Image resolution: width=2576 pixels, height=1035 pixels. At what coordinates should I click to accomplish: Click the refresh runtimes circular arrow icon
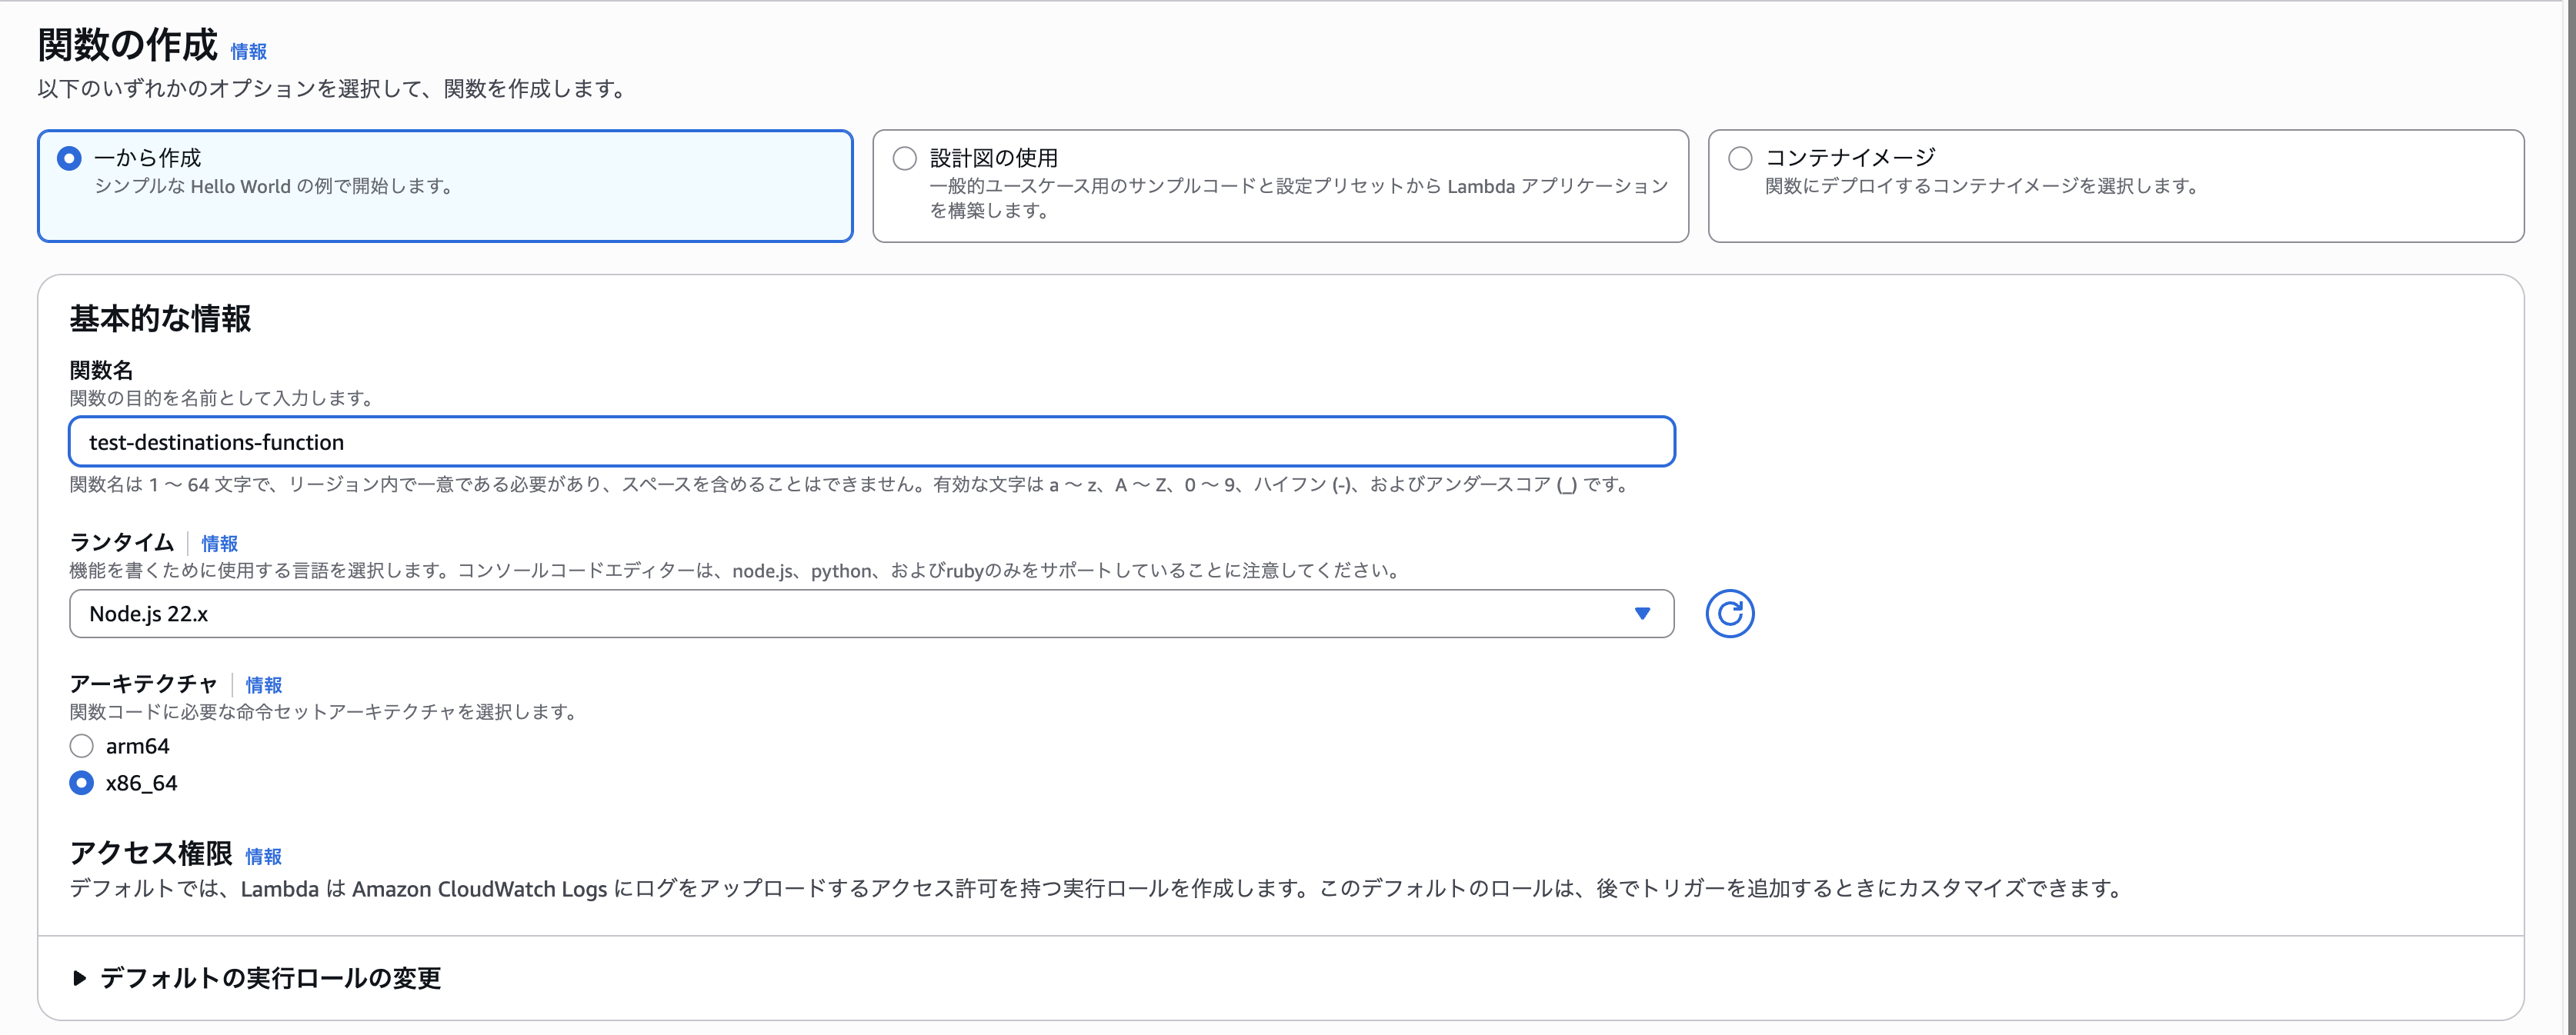pos(1730,614)
